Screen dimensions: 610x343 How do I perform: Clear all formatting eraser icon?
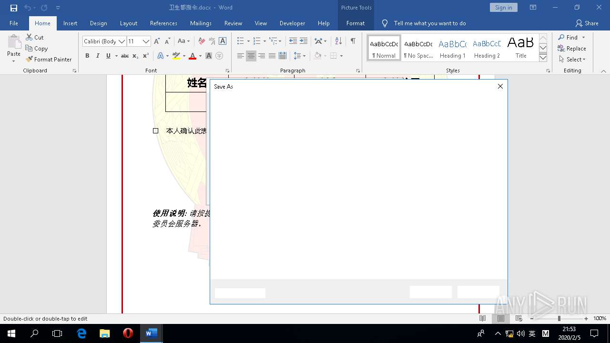(x=202, y=41)
